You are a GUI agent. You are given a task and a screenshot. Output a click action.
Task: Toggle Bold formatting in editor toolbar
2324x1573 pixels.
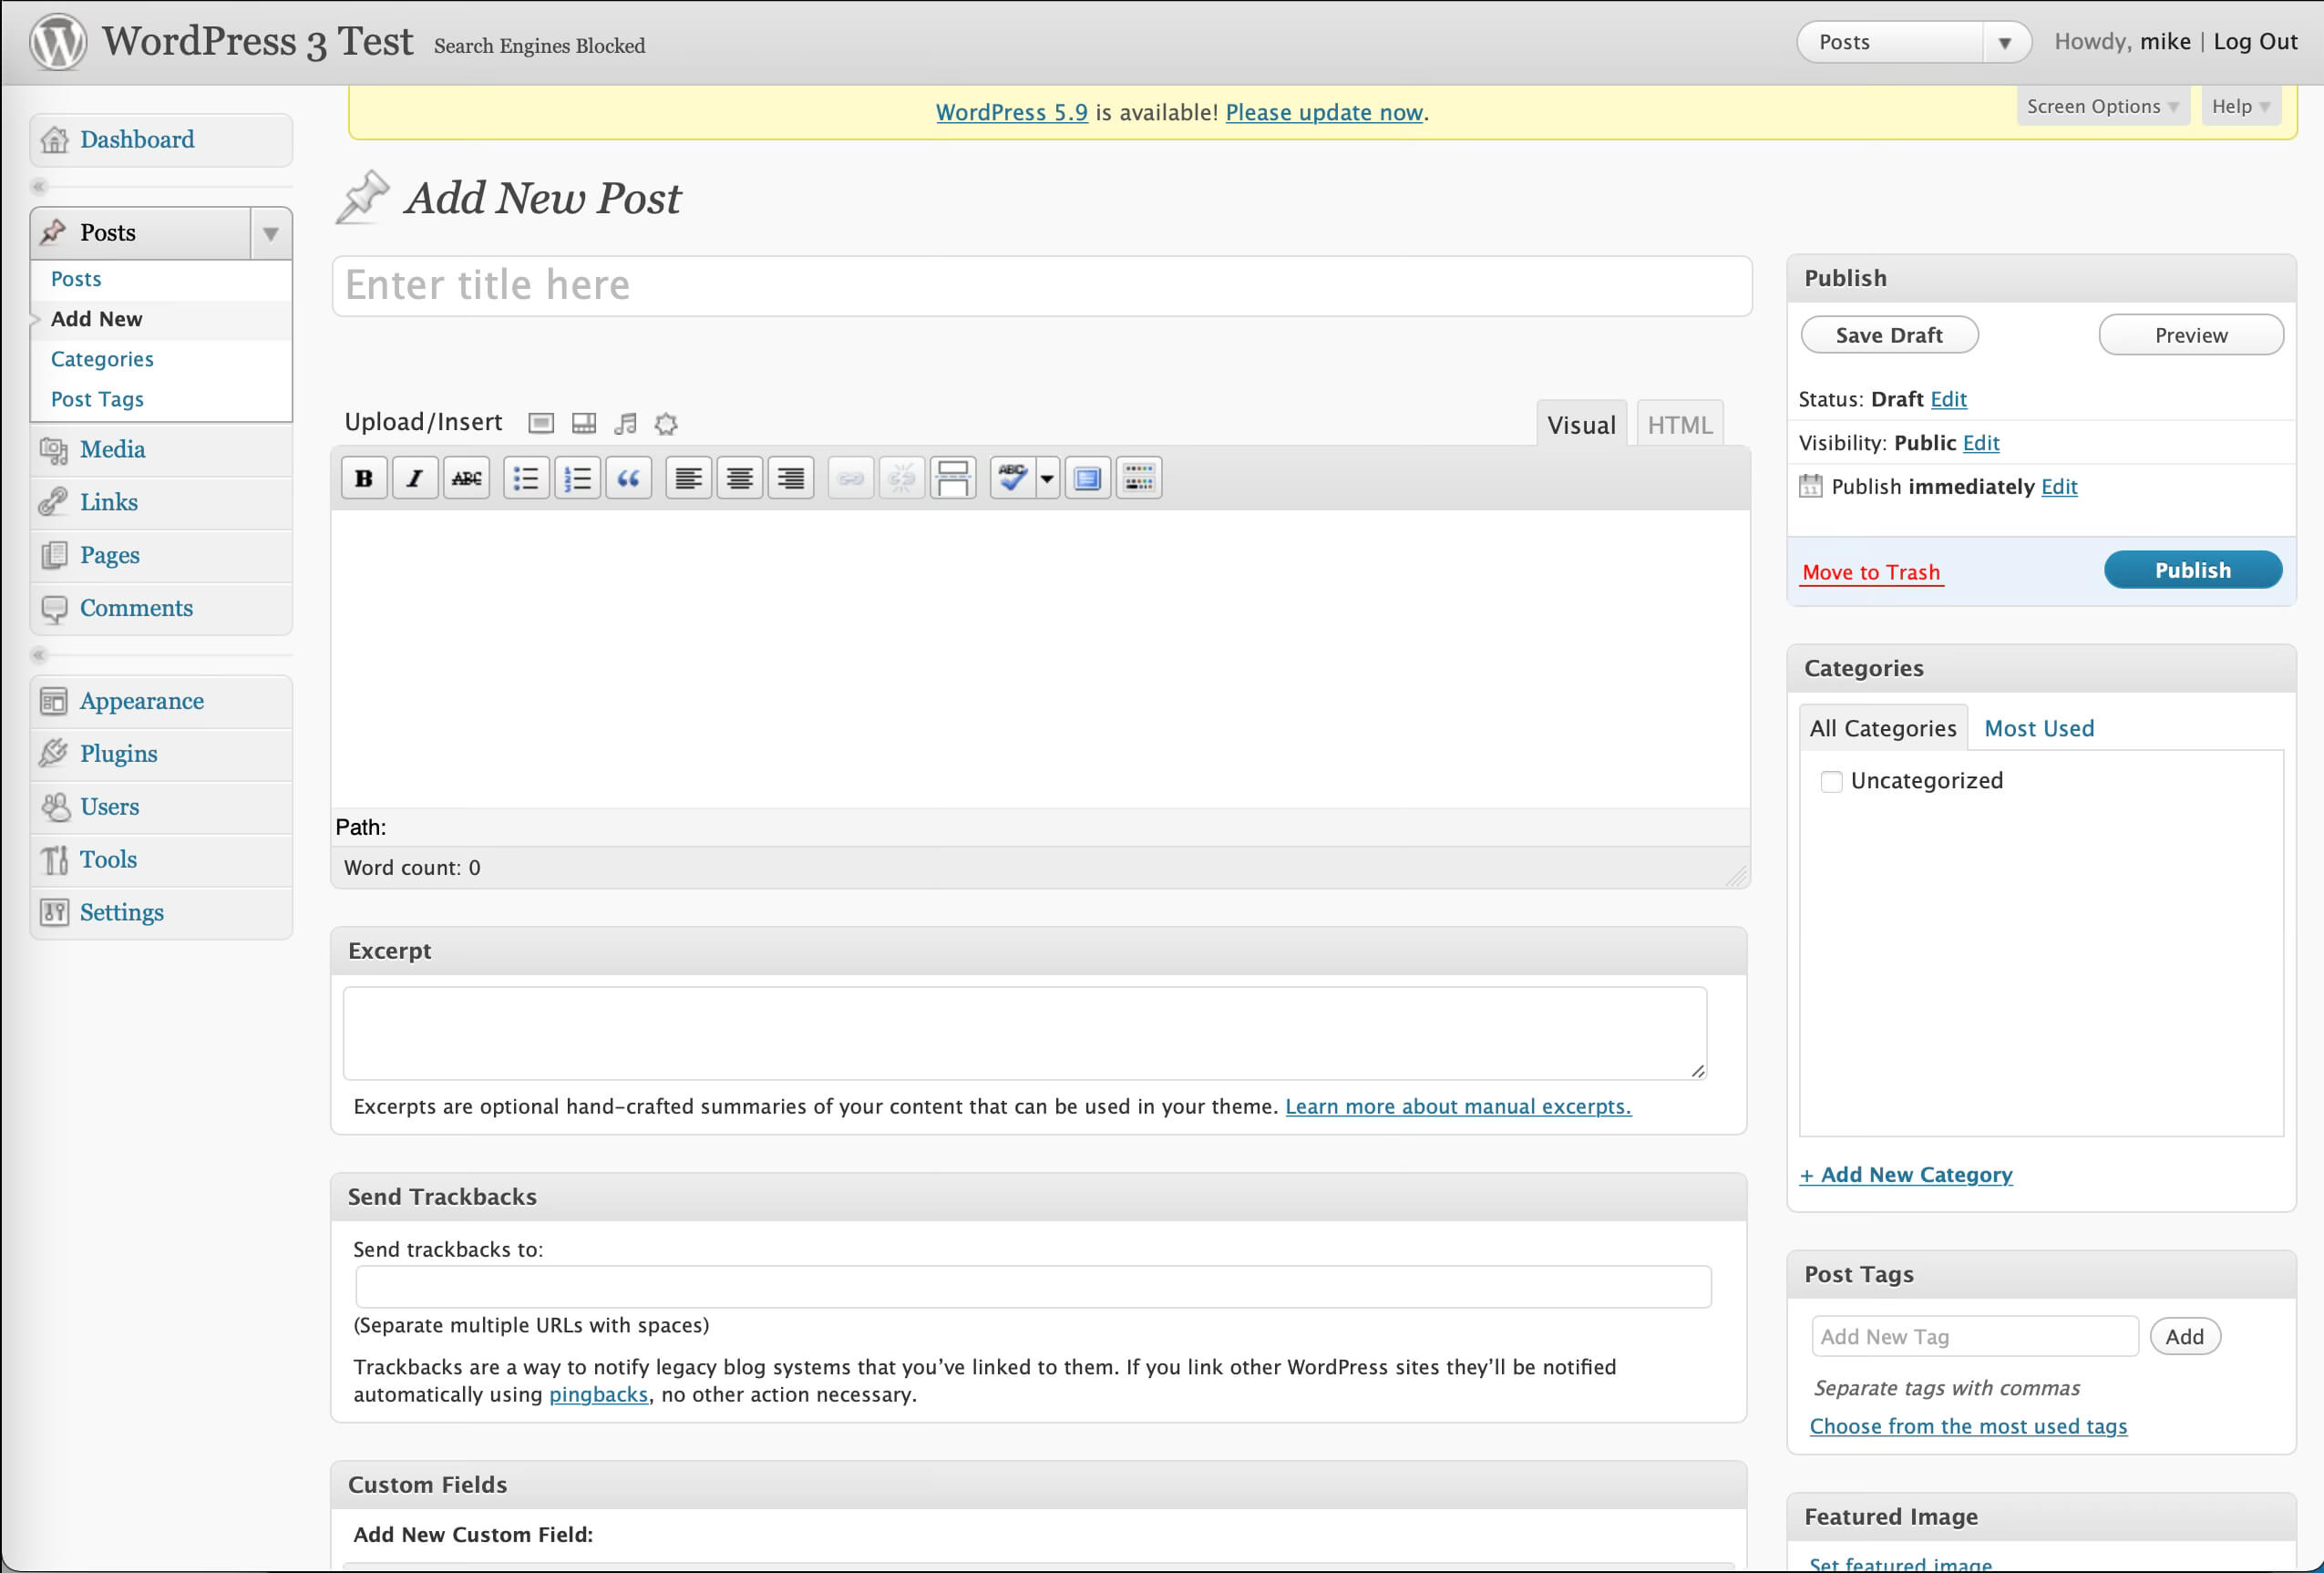[364, 478]
